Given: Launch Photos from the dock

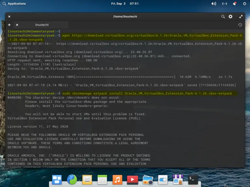Looking at the screenshot, I should [x=148, y=180].
